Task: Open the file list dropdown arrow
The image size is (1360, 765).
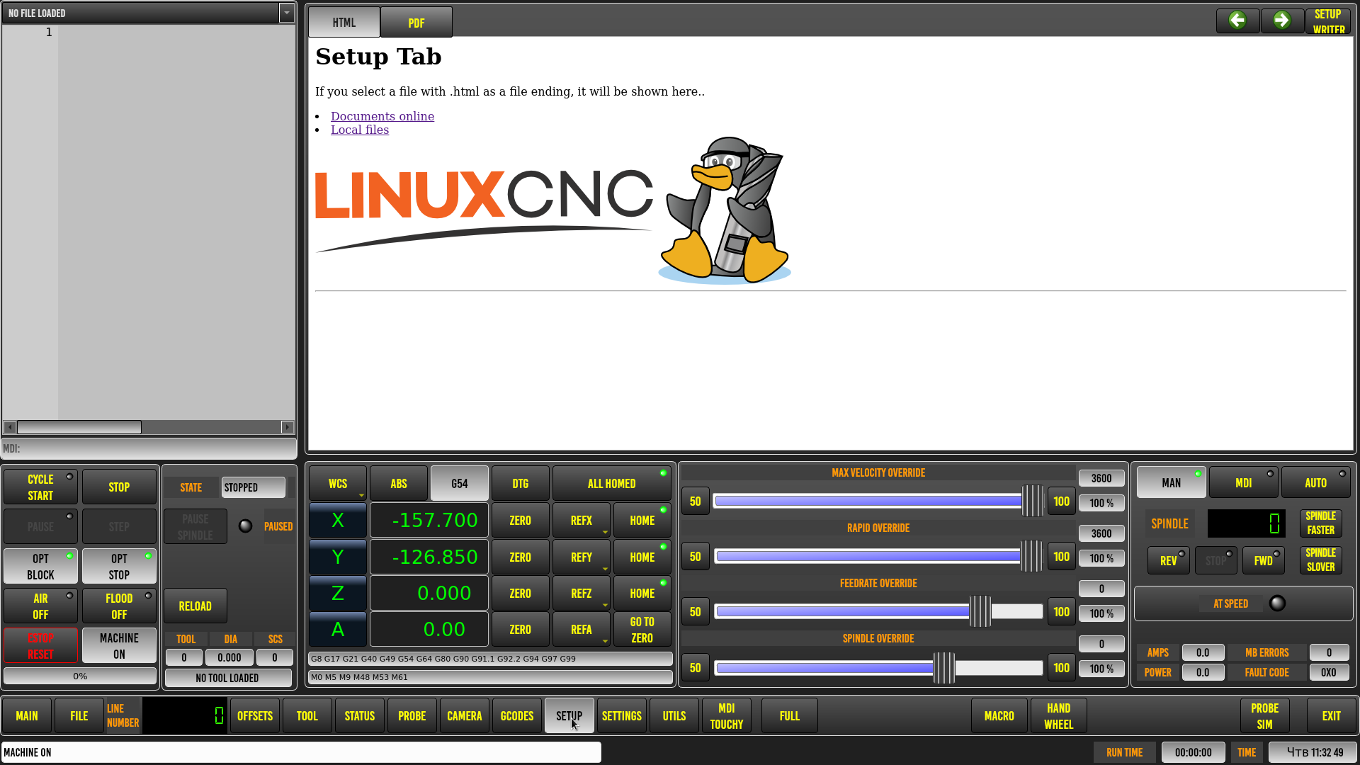Action: click(286, 13)
